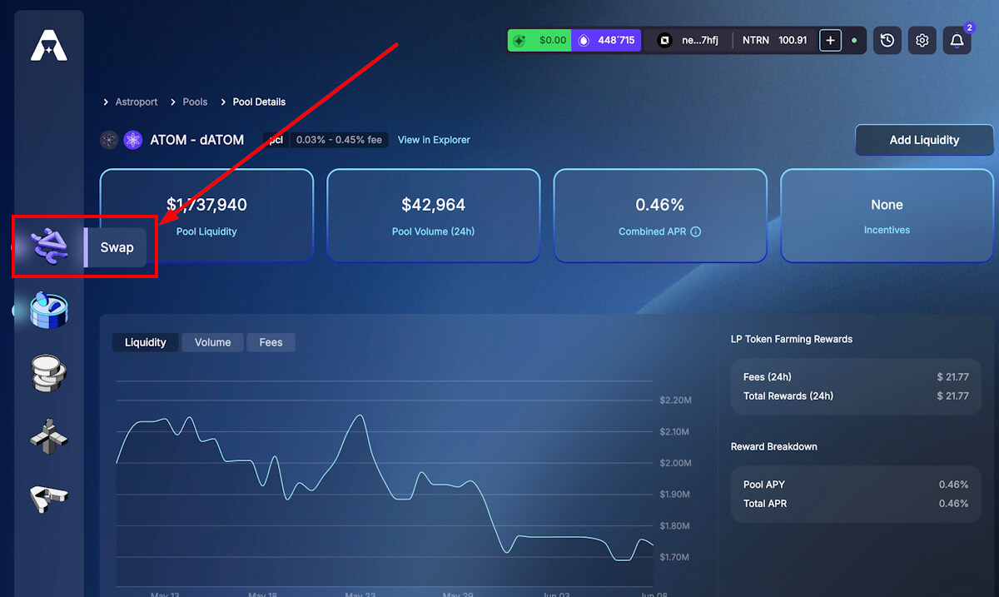Viewport: 999px width, 597px height.
Task: Switch to the Volume chart tab
Action: (212, 342)
